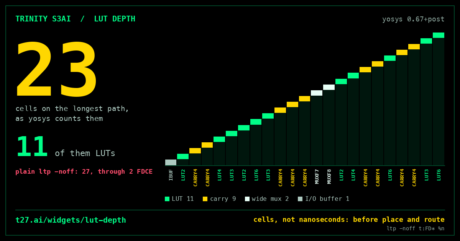
Task: Click the "LUT 11" legend label
Action: tap(182, 199)
